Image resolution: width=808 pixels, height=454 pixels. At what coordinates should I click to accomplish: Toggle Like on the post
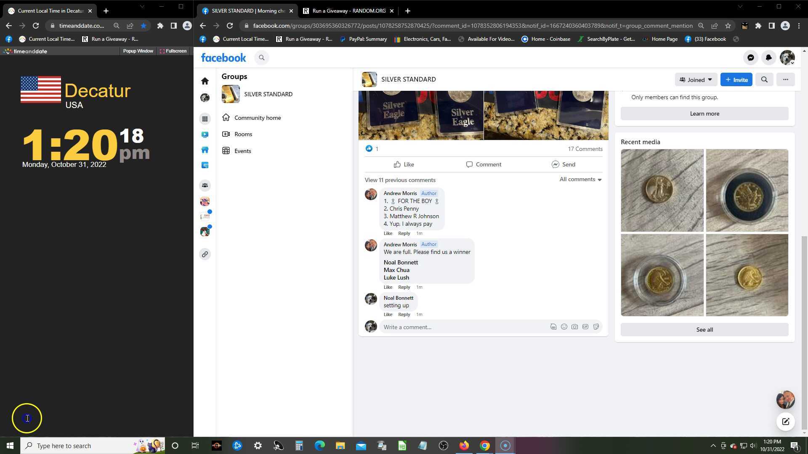pyautogui.click(x=404, y=164)
